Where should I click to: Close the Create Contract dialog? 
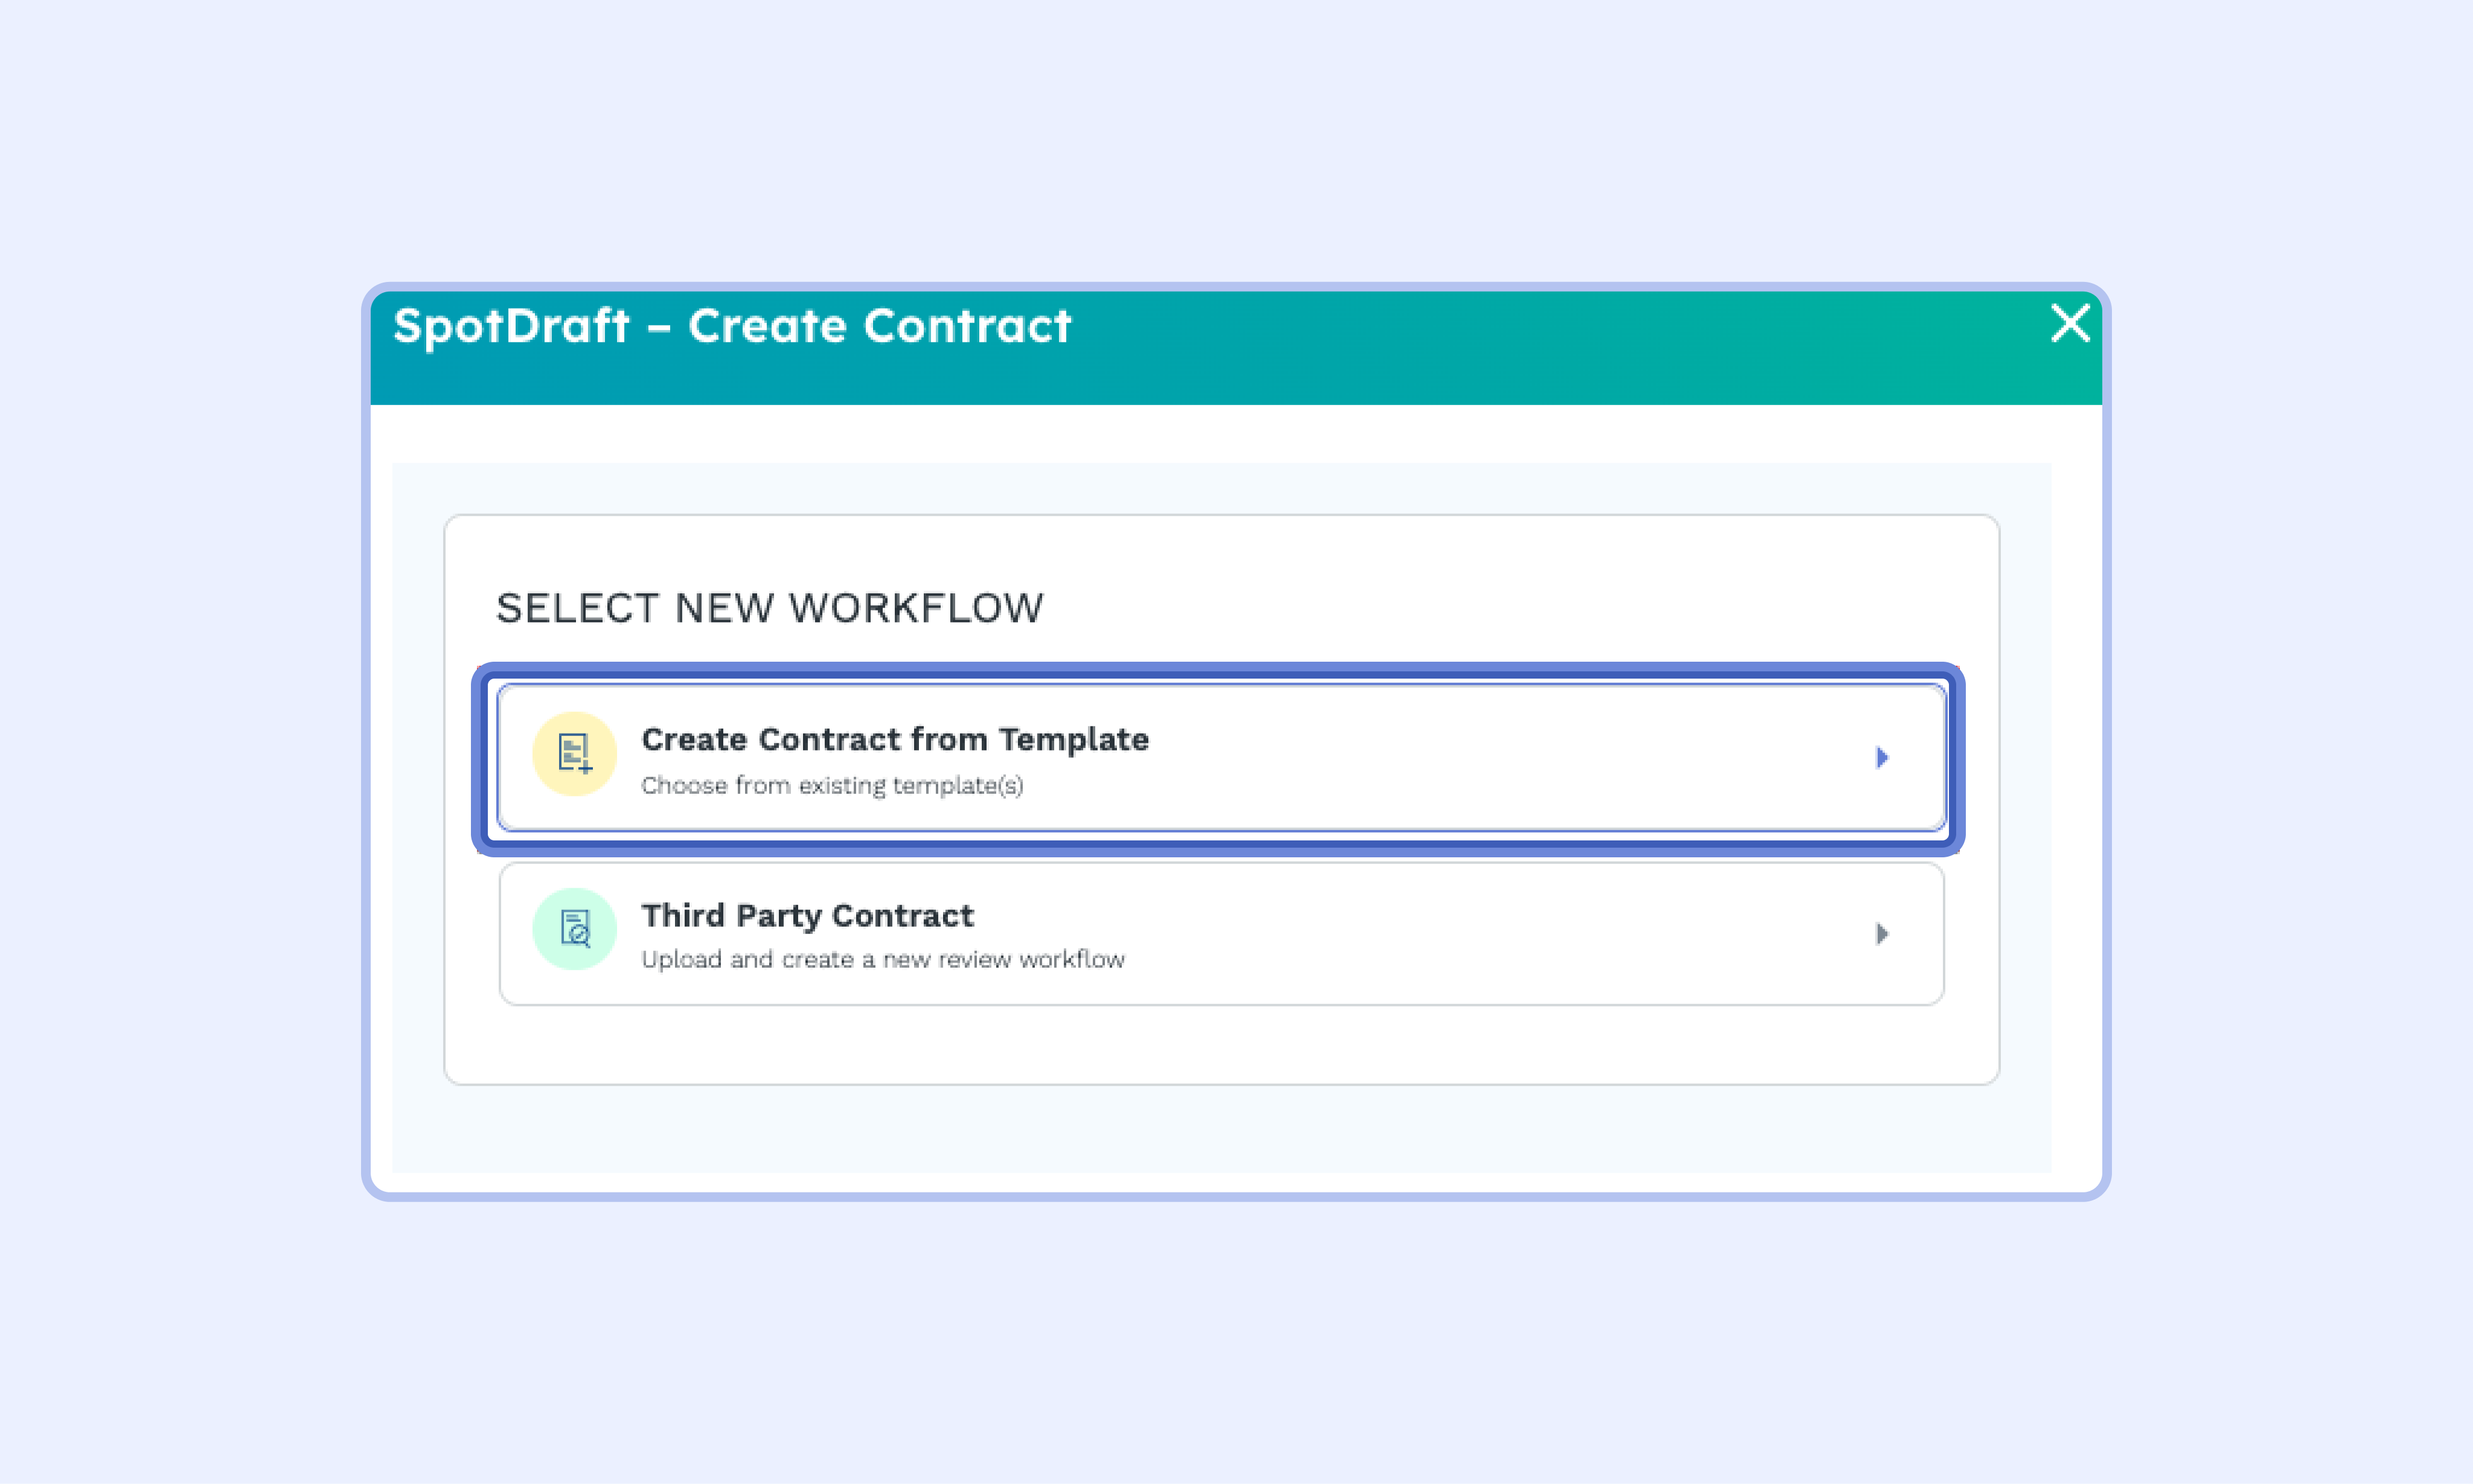(x=2069, y=323)
